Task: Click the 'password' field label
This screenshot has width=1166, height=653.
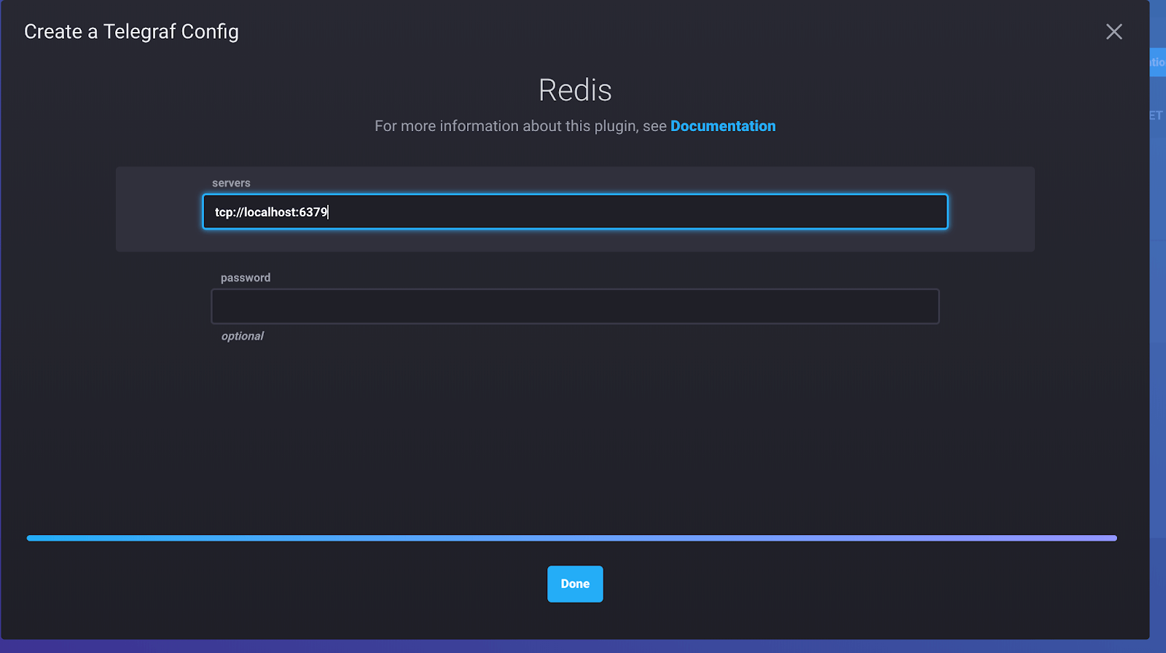Action: 246,278
